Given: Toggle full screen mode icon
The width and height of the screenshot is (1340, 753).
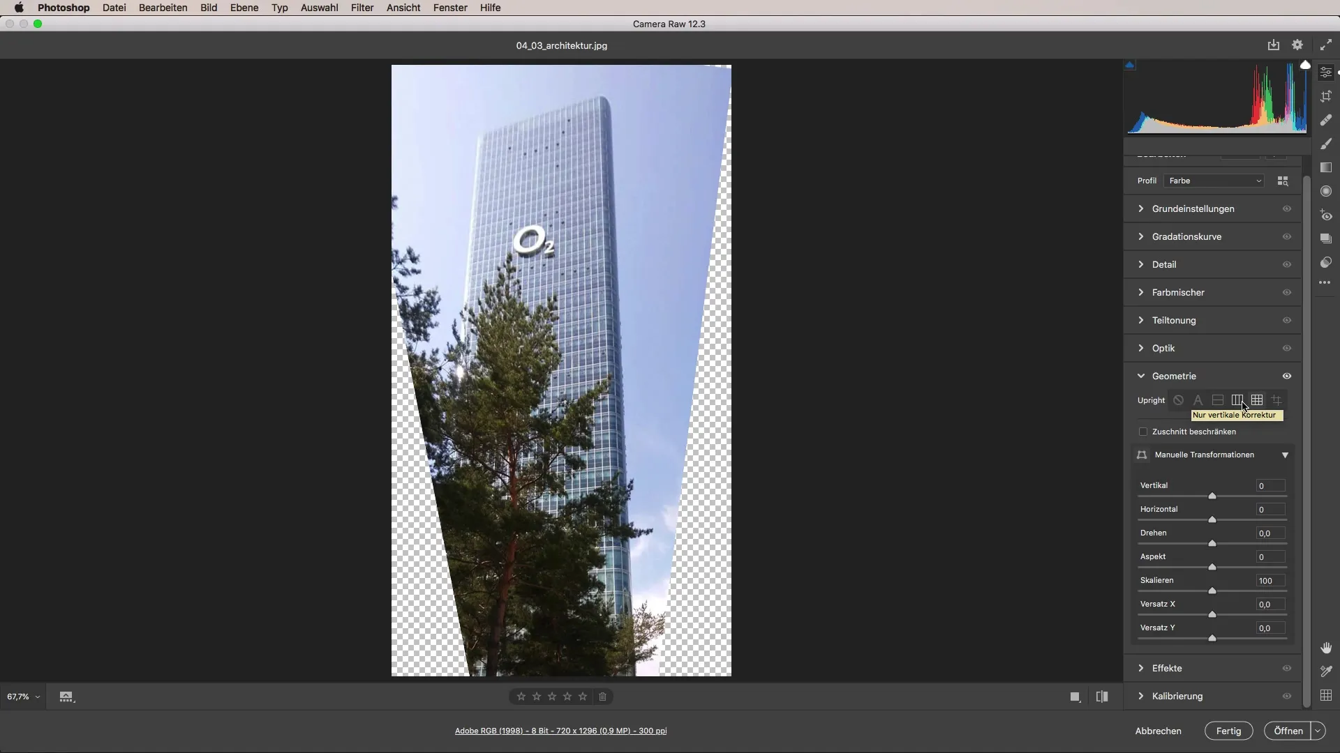Looking at the screenshot, I should point(1326,45).
